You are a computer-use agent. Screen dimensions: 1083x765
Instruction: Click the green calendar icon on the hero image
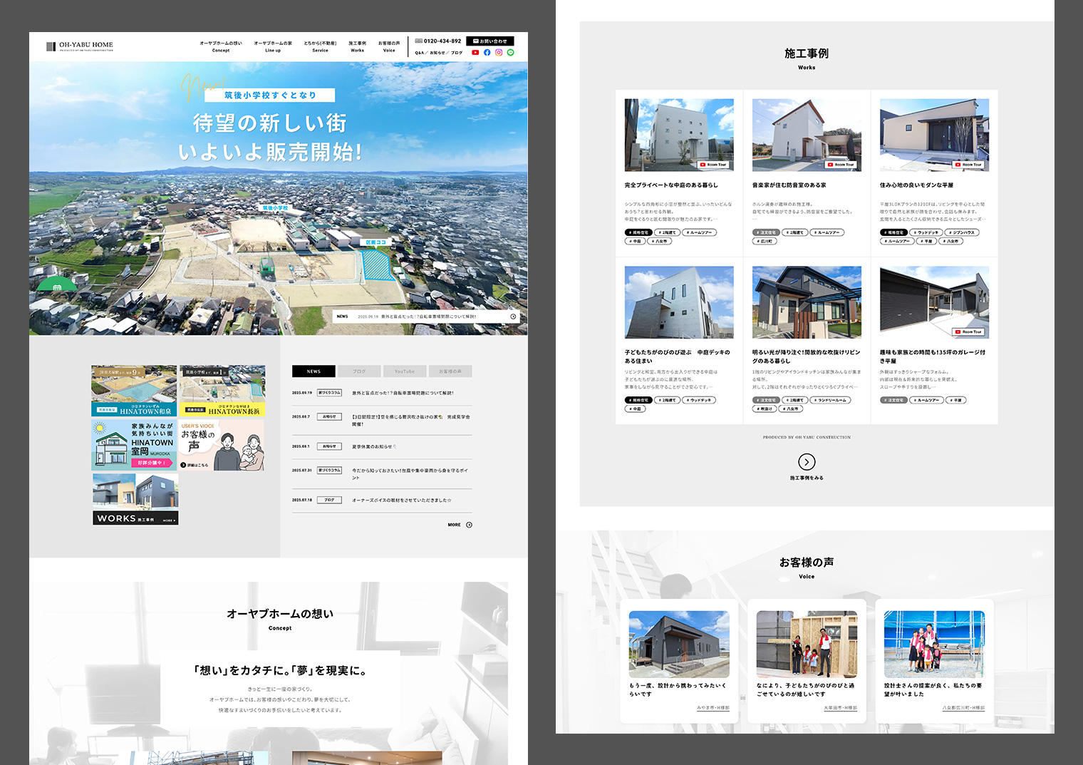point(57,287)
